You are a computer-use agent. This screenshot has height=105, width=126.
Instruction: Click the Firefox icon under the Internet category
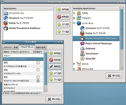click(x=82, y=33)
